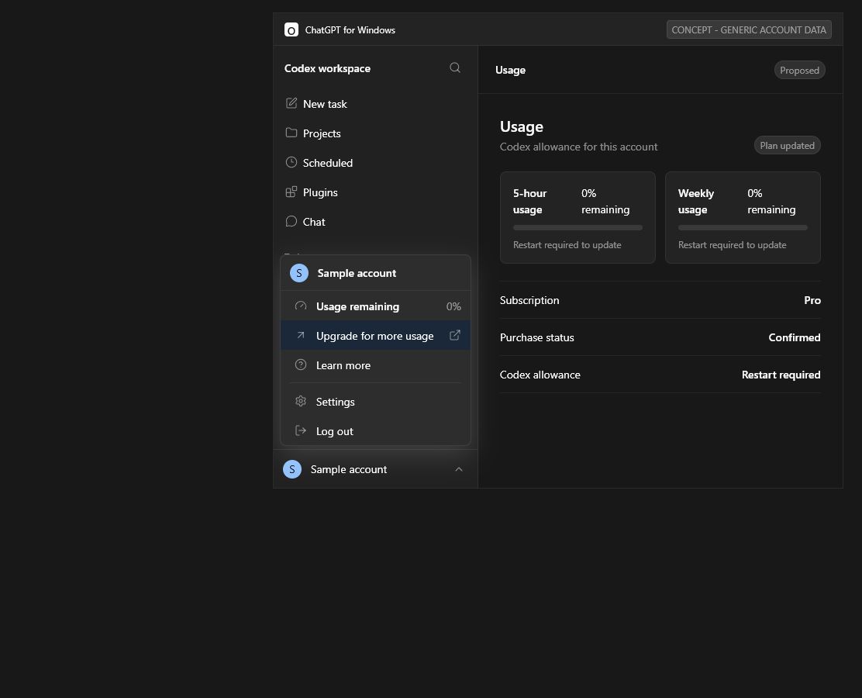Image resolution: width=862 pixels, height=698 pixels.
Task: Click the Weekly usage progress bar
Action: 743,227
